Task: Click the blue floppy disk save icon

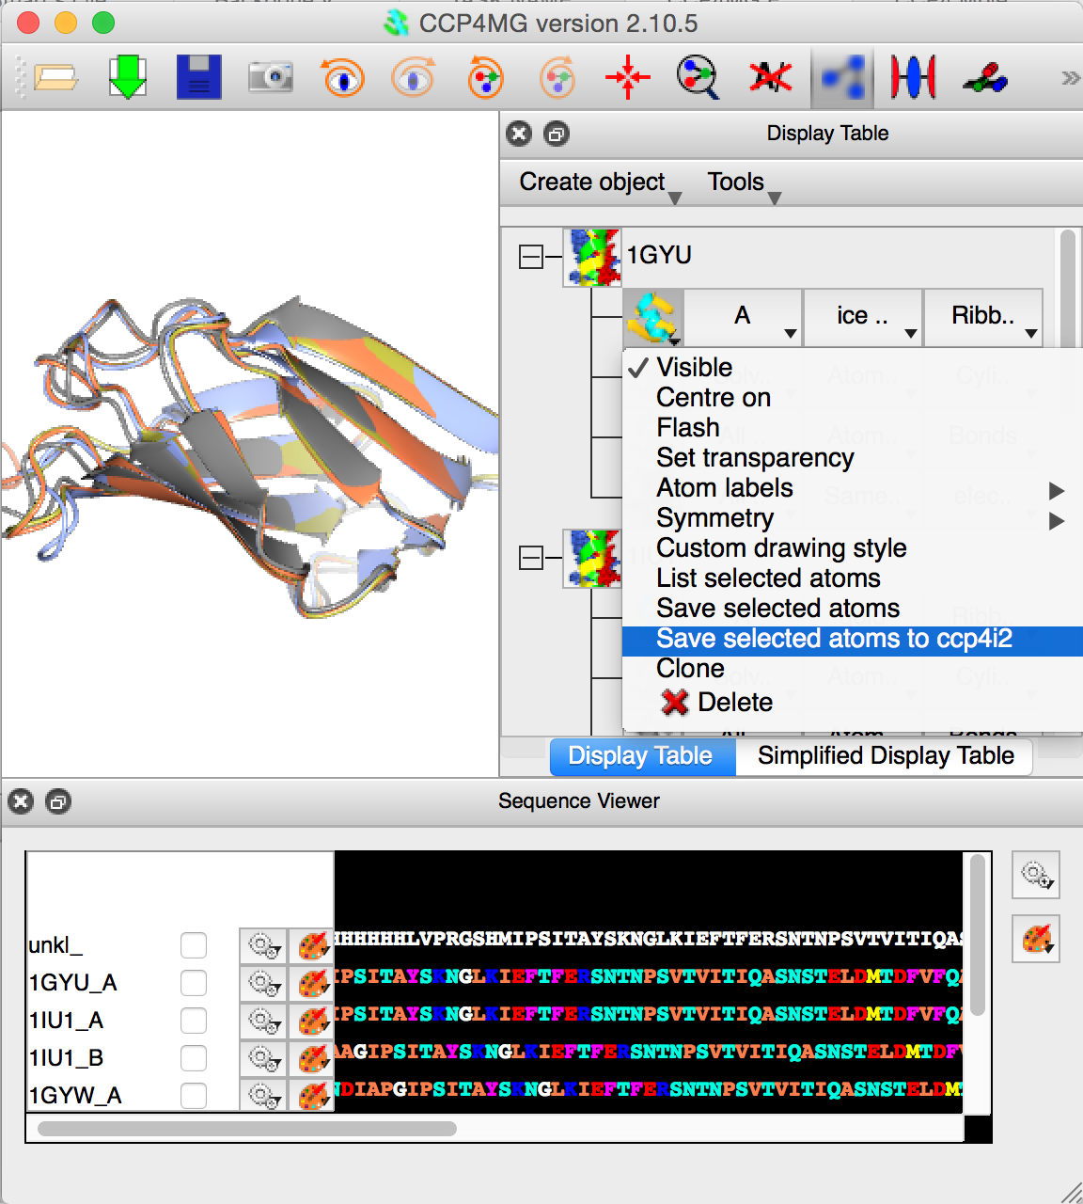Action: (x=198, y=77)
